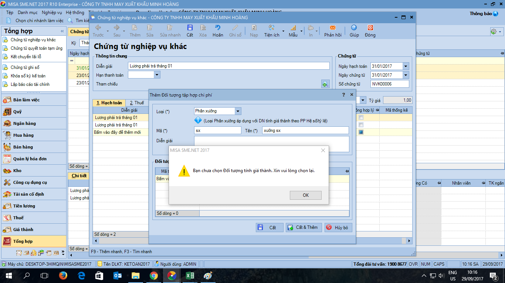This screenshot has width=505, height=283.
Task: Open the Danh mục menu
Action: click(28, 13)
